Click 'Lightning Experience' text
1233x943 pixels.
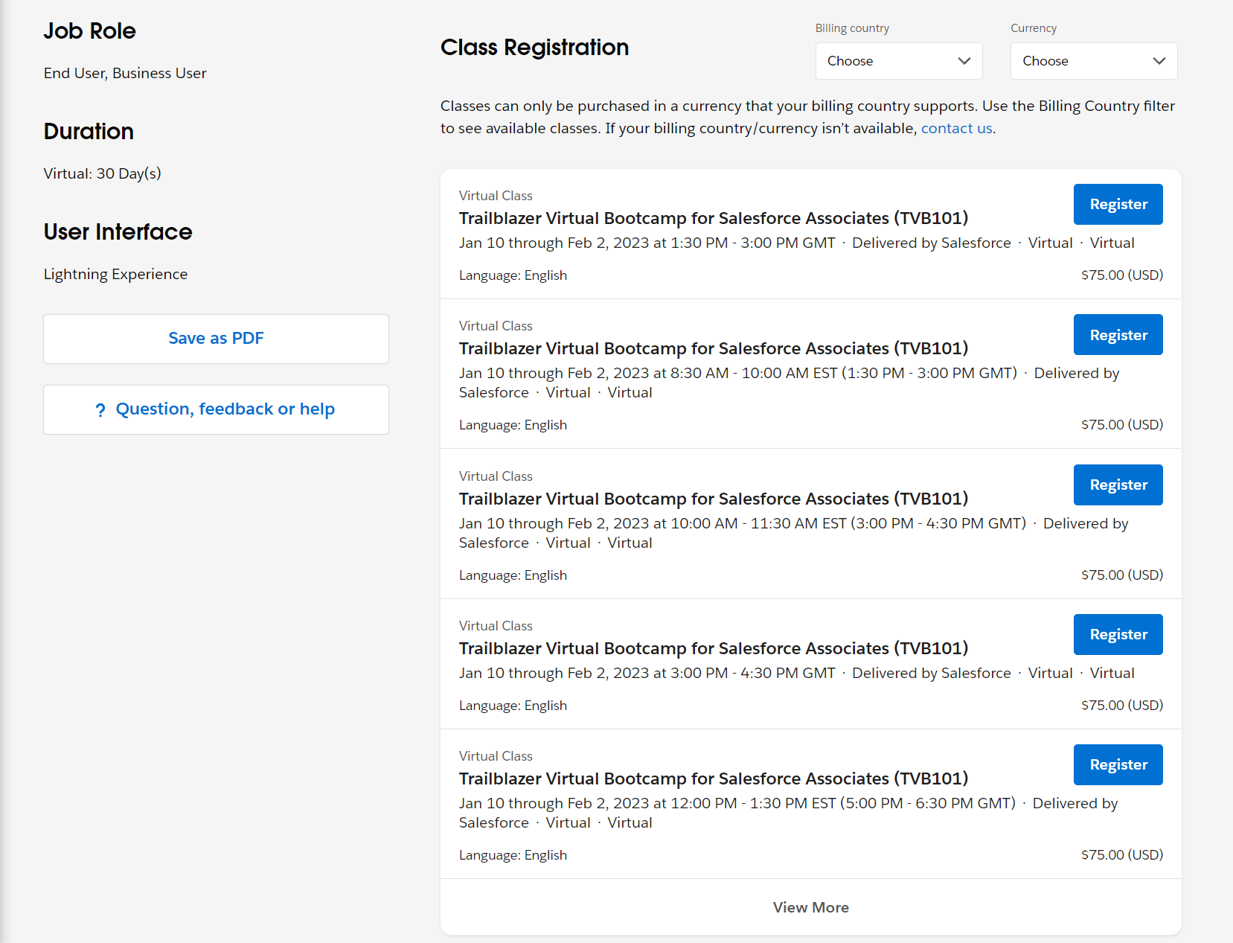[x=115, y=275]
